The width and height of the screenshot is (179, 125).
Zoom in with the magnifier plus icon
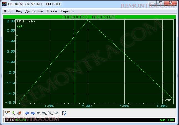click(38, 113)
